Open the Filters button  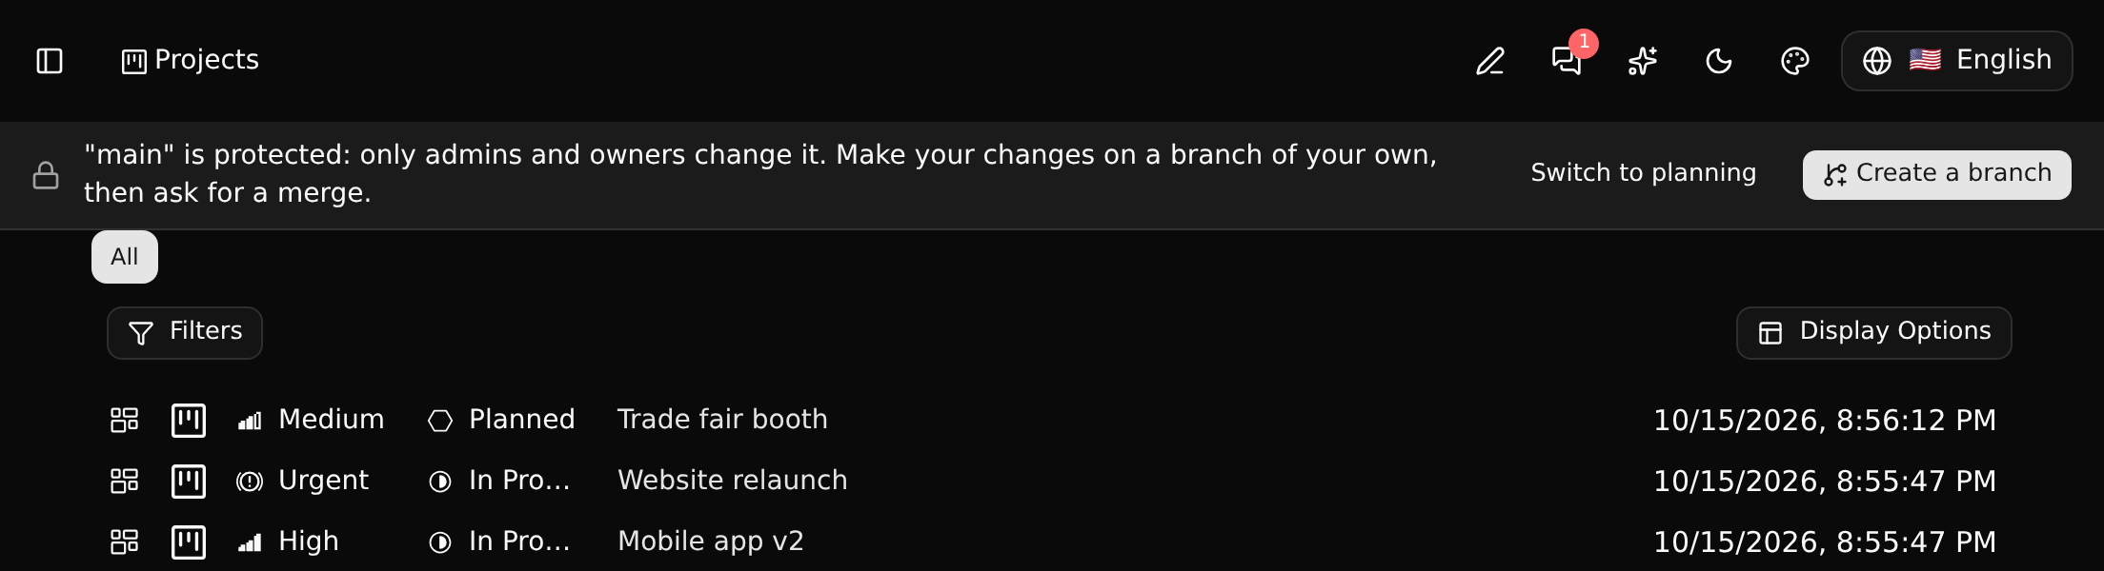185,332
